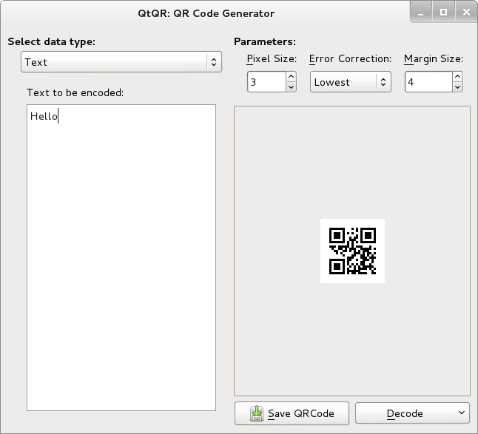Image resolution: width=478 pixels, height=434 pixels.
Task: Maximize the QtQR window
Action: (x=443, y=13)
